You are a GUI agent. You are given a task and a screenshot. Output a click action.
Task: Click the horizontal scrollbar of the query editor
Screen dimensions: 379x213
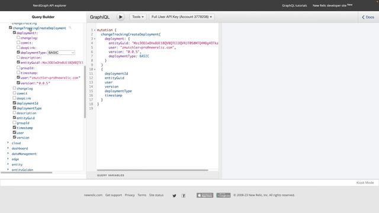click(153, 170)
